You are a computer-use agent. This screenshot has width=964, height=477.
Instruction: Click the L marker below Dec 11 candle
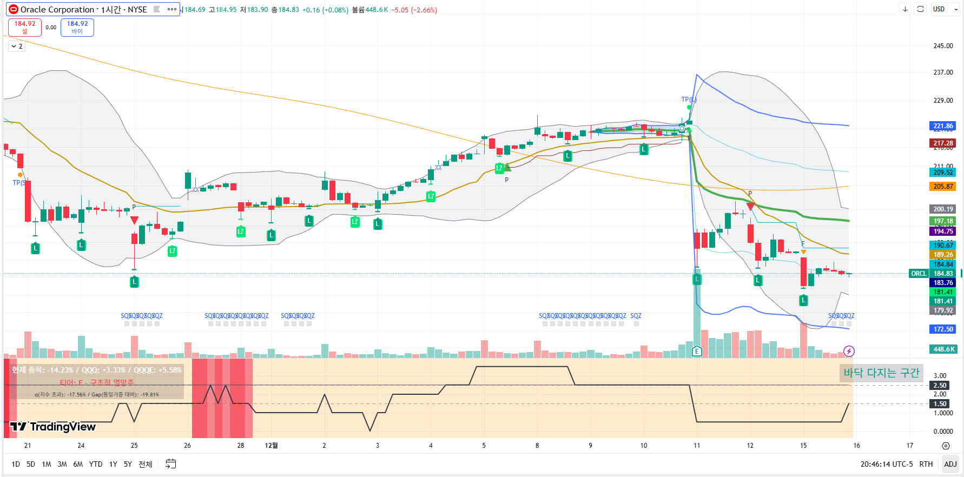tap(697, 279)
